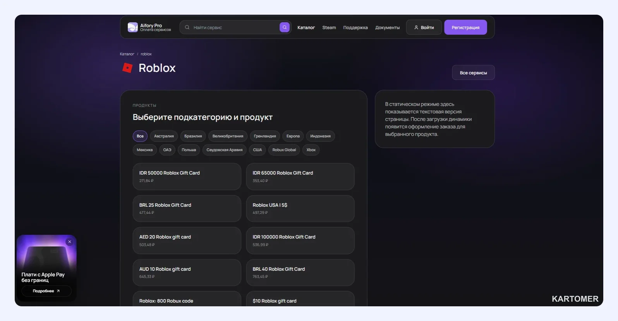Click the purple search submit icon
The height and width of the screenshot is (321, 618).
pos(285,27)
